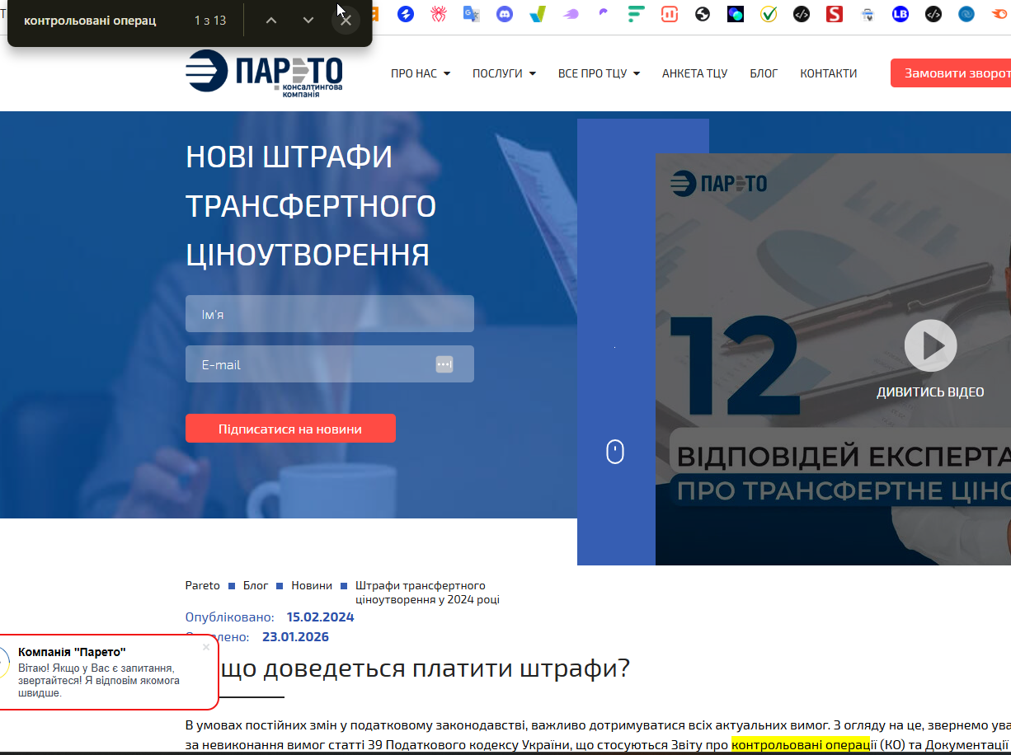Open the КОНТАКТИ menu item
This screenshot has height=755, width=1011.
pyautogui.click(x=828, y=73)
